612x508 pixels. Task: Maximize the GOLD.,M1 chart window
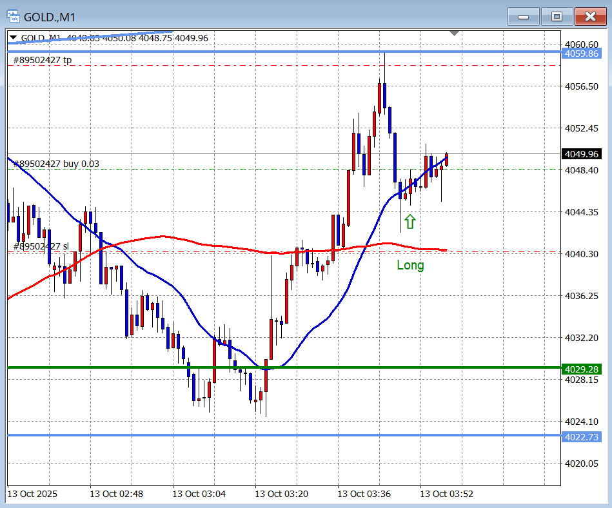point(557,15)
